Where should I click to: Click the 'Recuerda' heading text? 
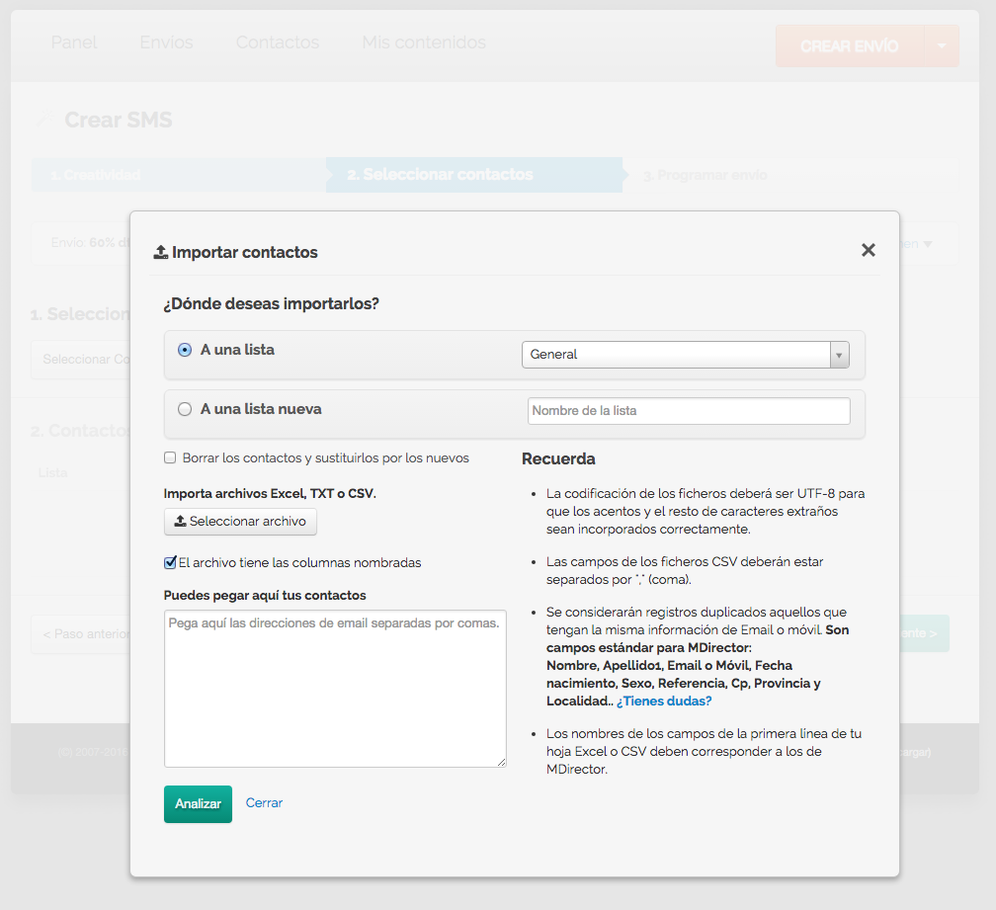click(558, 459)
